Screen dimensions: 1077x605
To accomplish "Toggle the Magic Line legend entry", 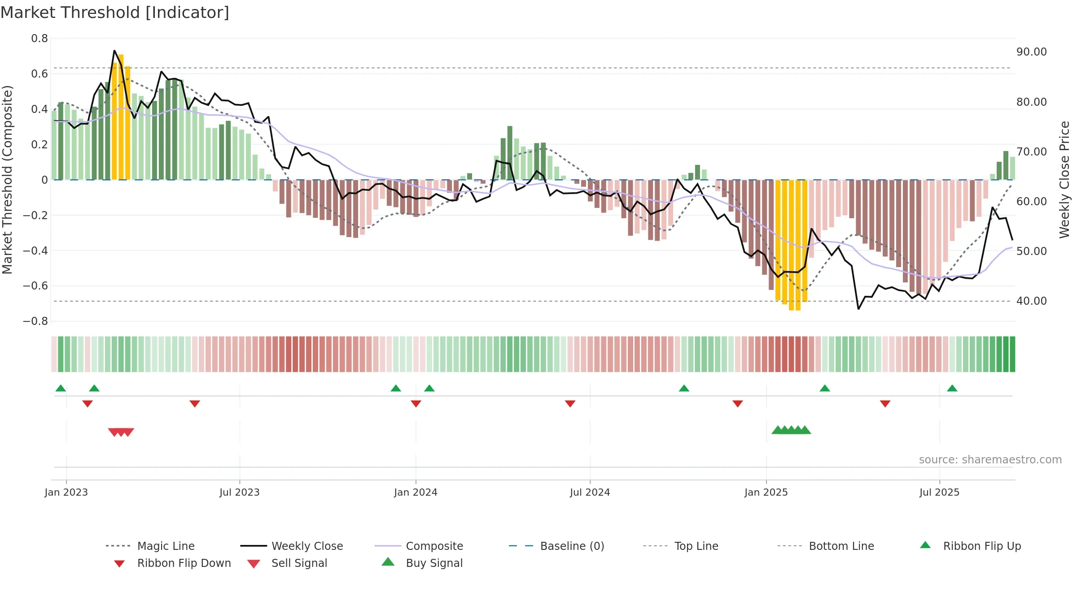I will pos(150,546).
